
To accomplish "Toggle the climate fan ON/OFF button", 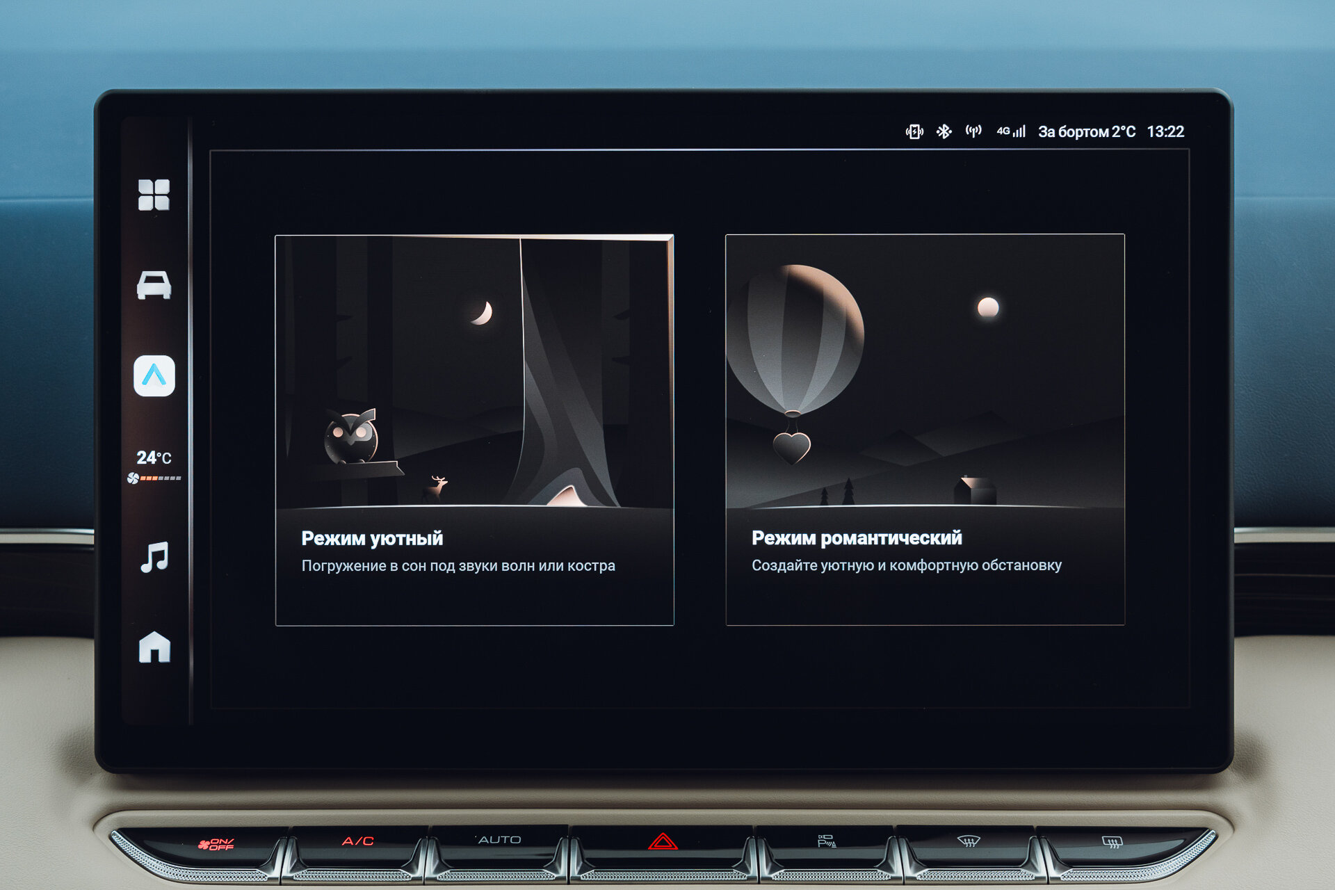I will click(216, 844).
